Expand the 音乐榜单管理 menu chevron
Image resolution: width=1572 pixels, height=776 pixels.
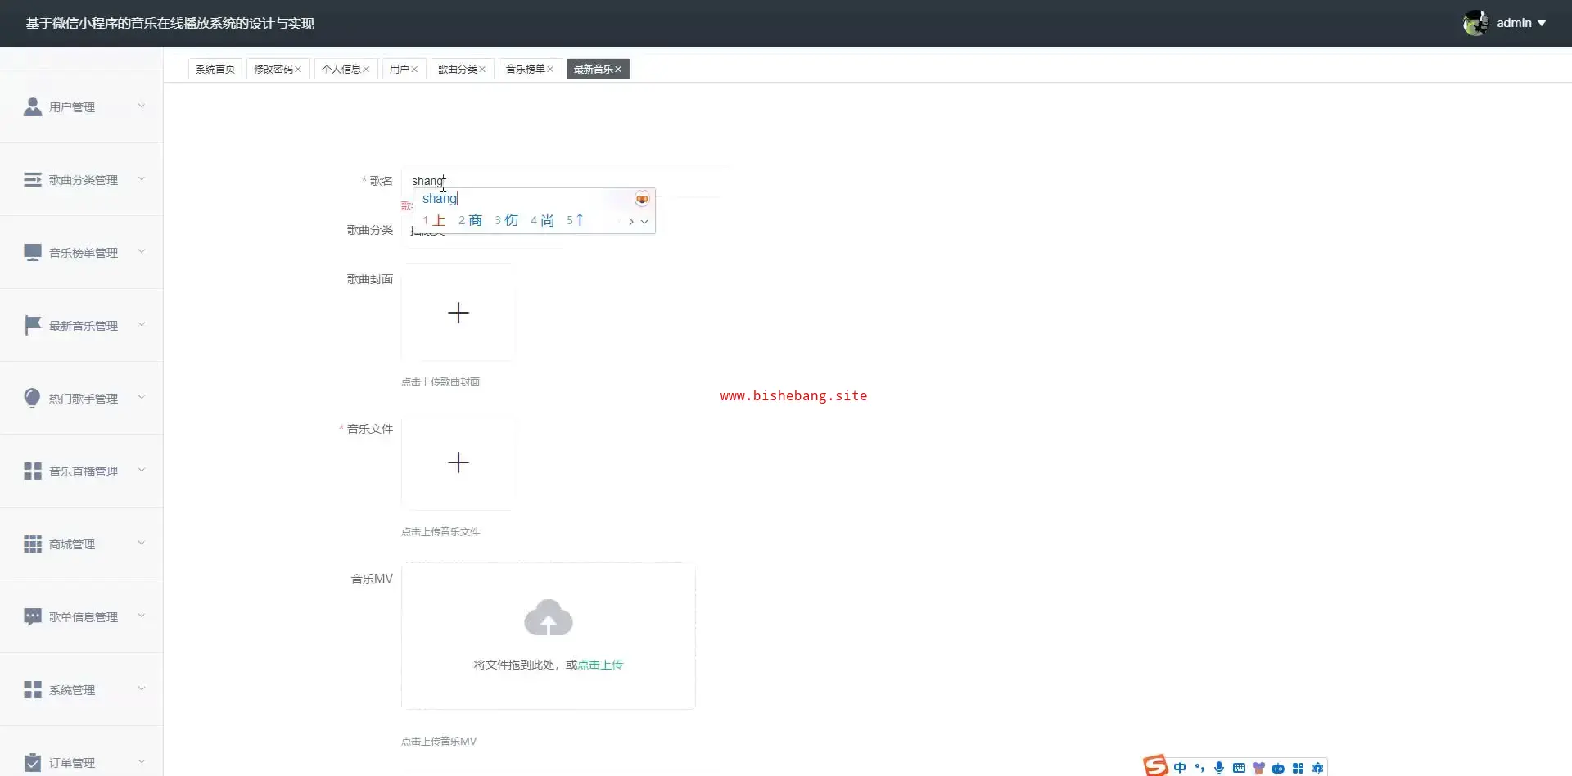tap(141, 251)
